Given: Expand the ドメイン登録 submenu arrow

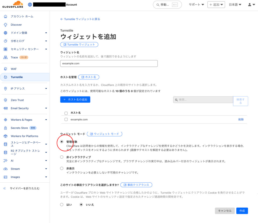Looking at the screenshot, I should tap(46, 33).
